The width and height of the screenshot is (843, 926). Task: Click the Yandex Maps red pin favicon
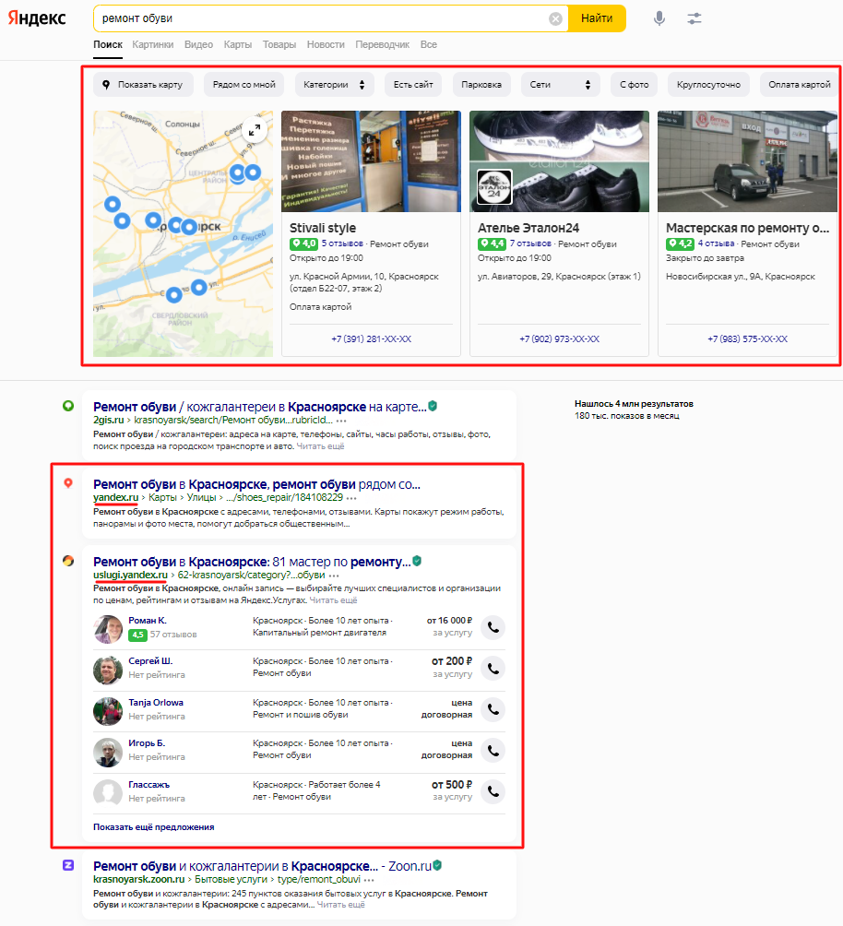pos(68,483)
